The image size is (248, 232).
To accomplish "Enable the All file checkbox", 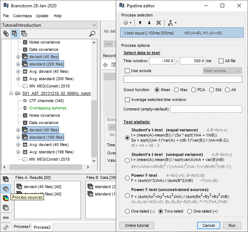I will [221, 61].
